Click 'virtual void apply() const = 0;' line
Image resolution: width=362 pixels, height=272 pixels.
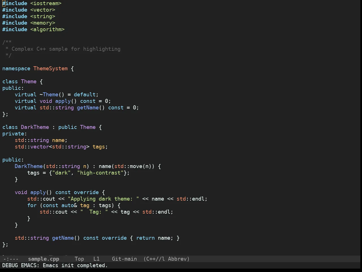[63, 101]
